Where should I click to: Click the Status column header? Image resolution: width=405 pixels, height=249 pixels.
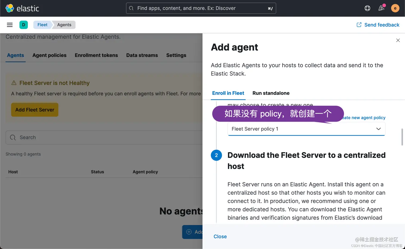click(97, 172)
